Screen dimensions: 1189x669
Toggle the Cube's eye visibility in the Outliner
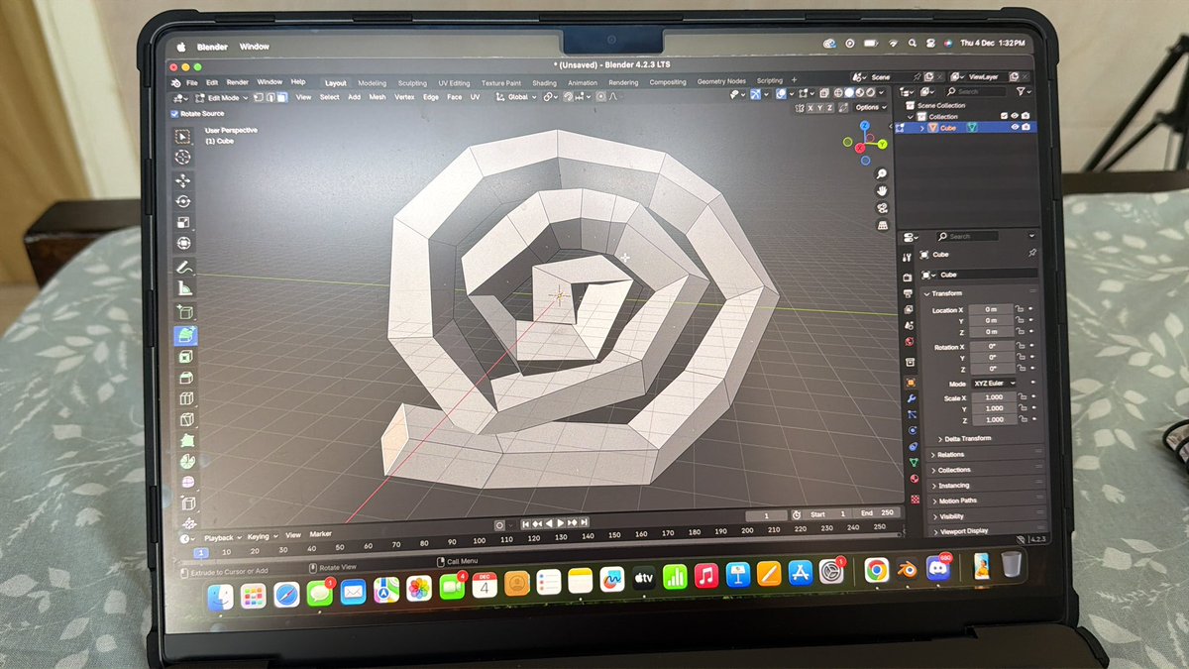[1015, 127]
